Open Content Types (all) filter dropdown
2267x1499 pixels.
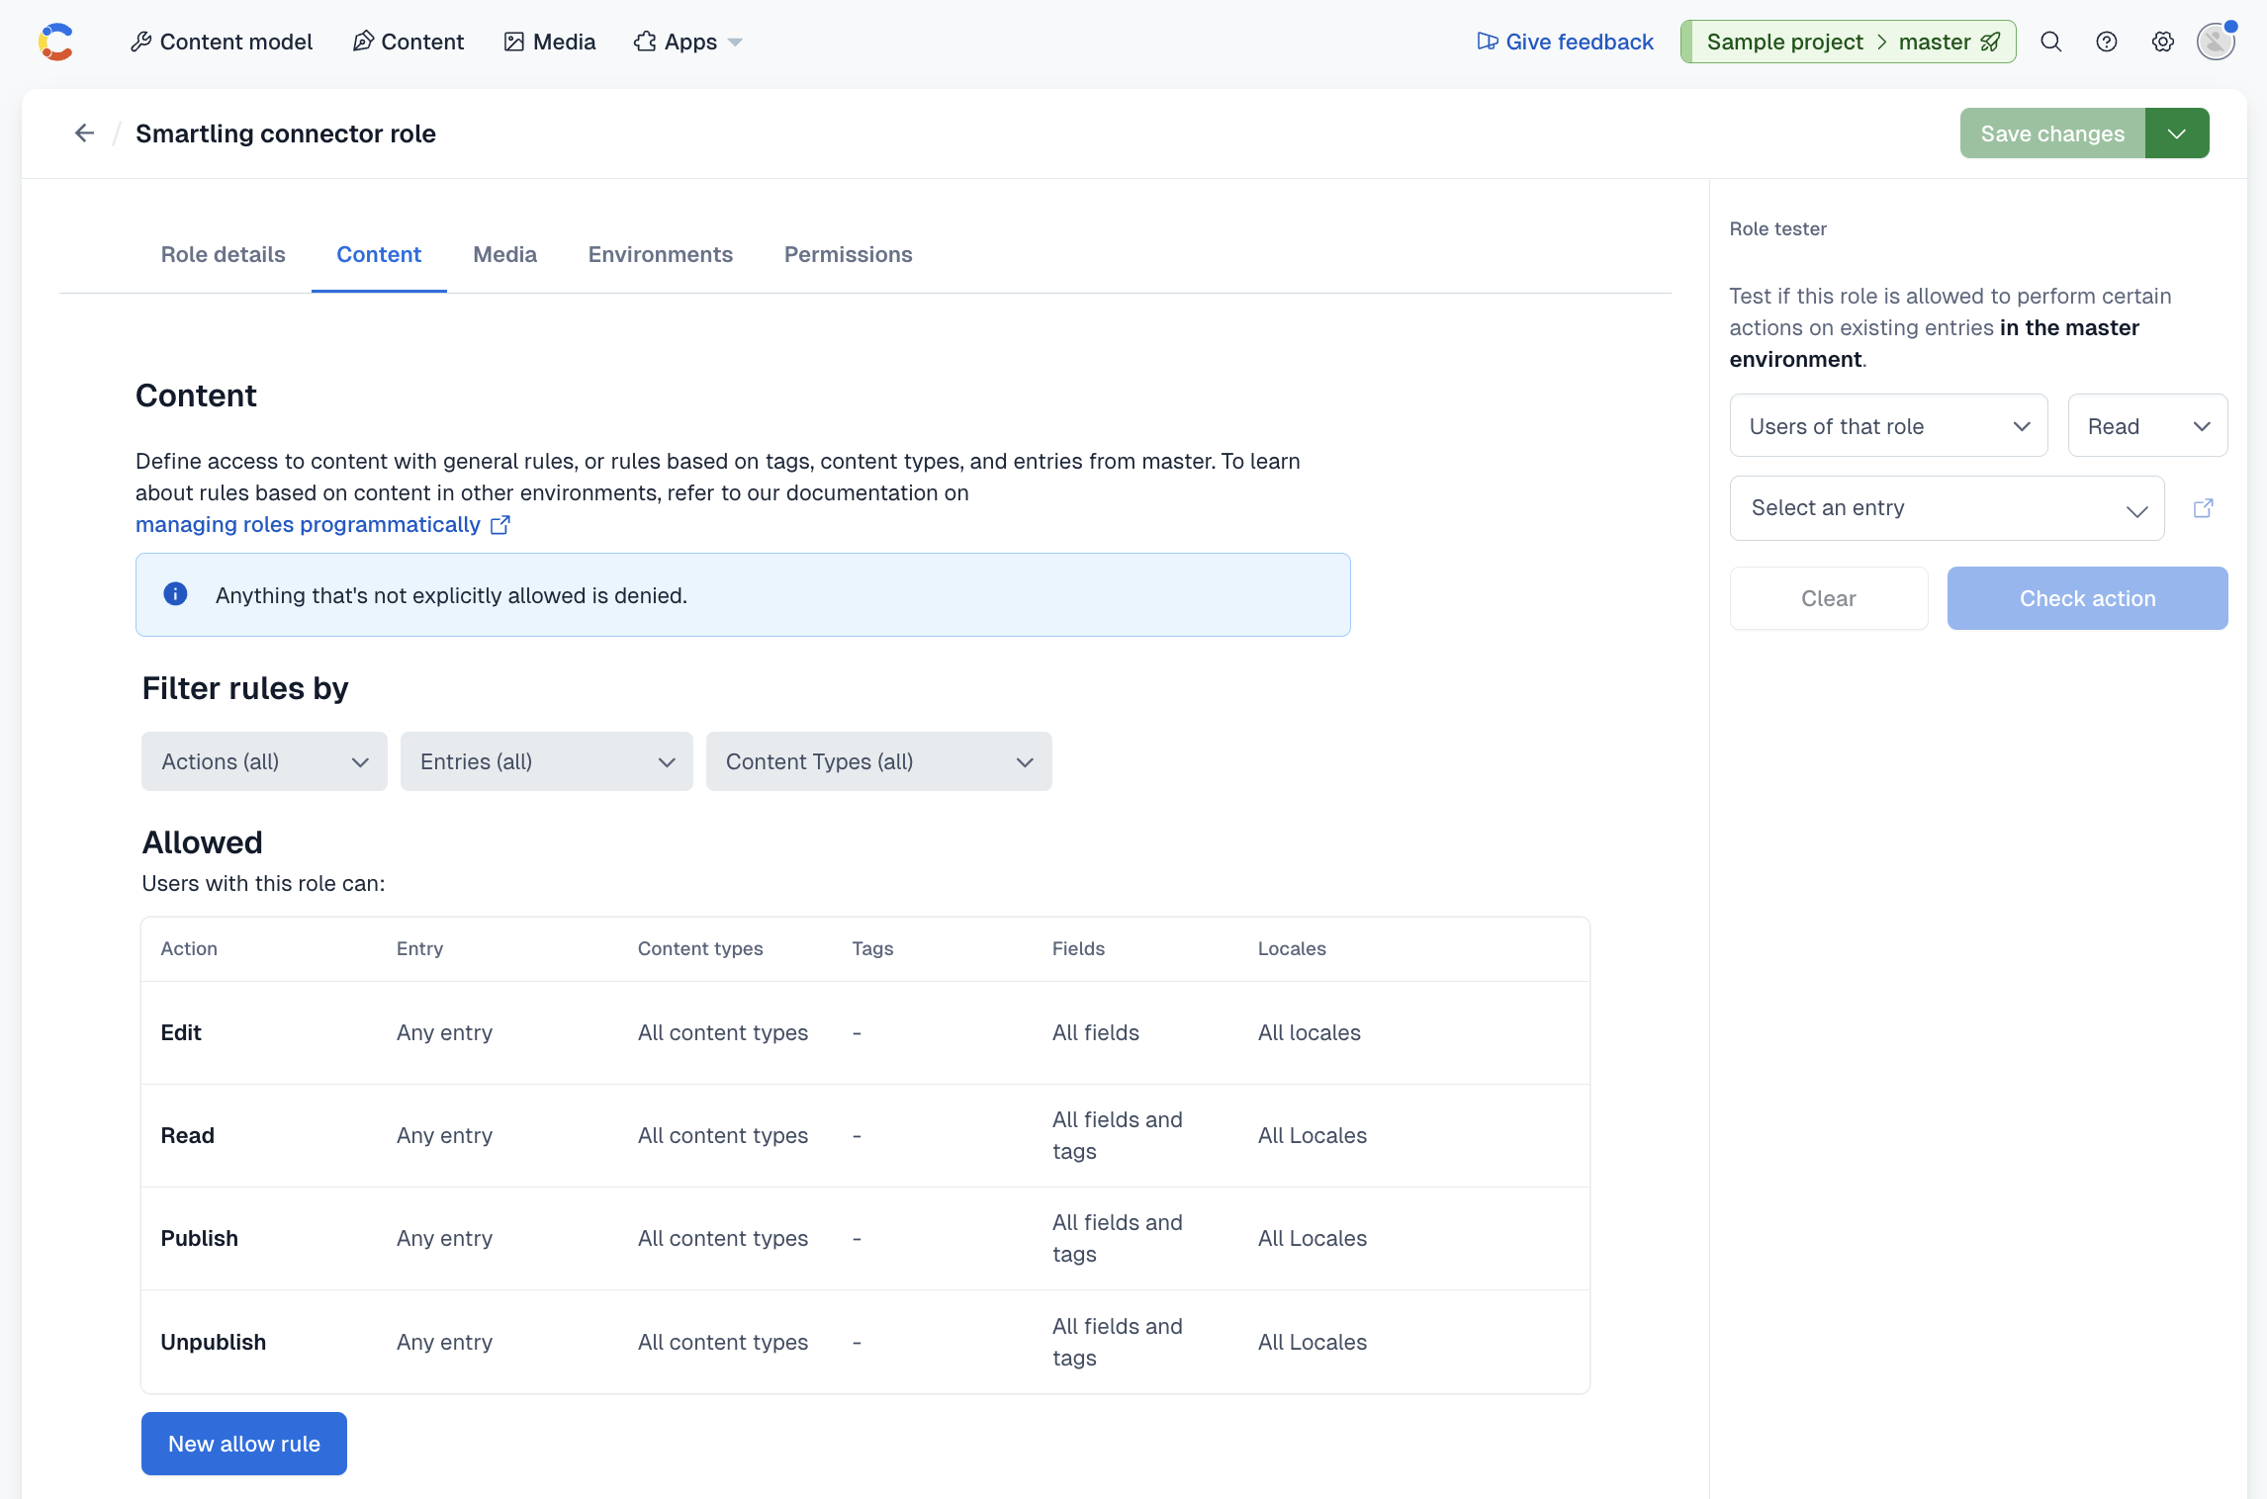click(879, 761)
